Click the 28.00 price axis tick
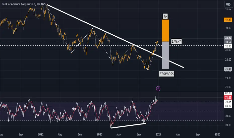 click(x=228, y=60)
